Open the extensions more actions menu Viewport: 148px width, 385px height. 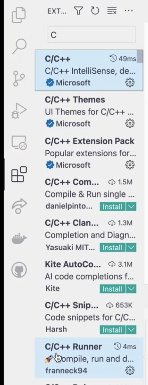tap(128, 11)
